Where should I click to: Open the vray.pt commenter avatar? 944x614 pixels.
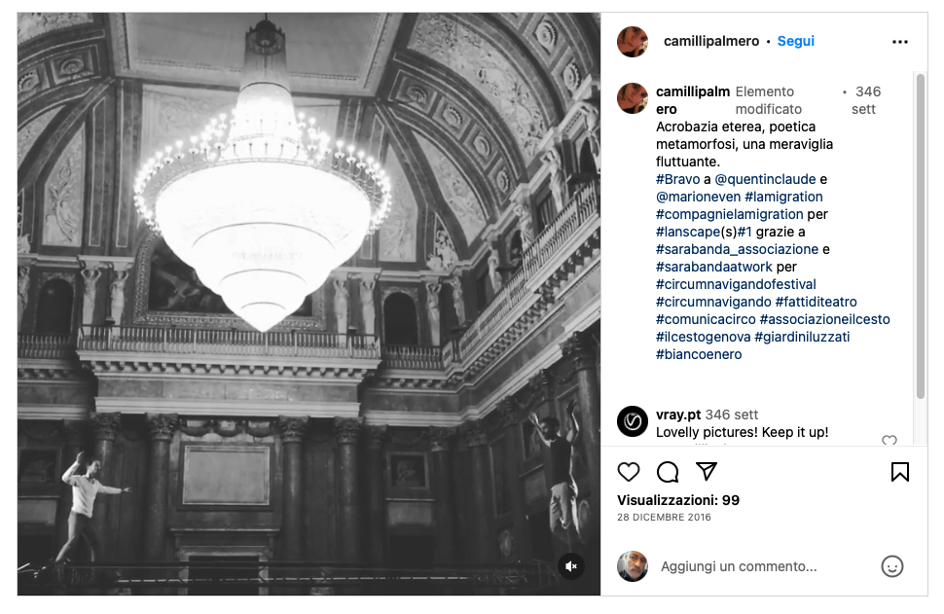[633, 421]
